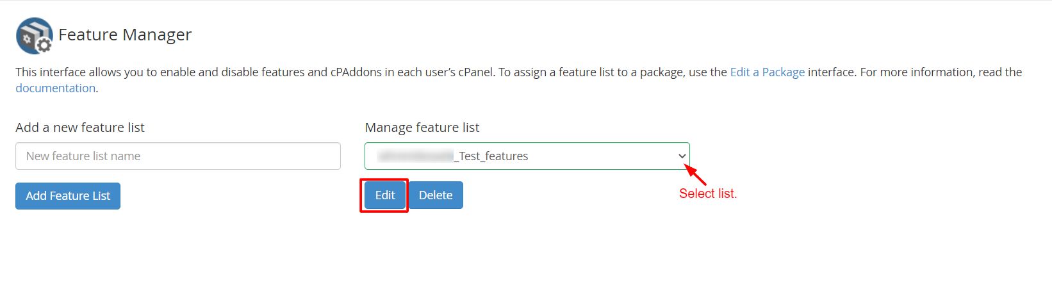Focus the New feature list name field

point(178,156)
